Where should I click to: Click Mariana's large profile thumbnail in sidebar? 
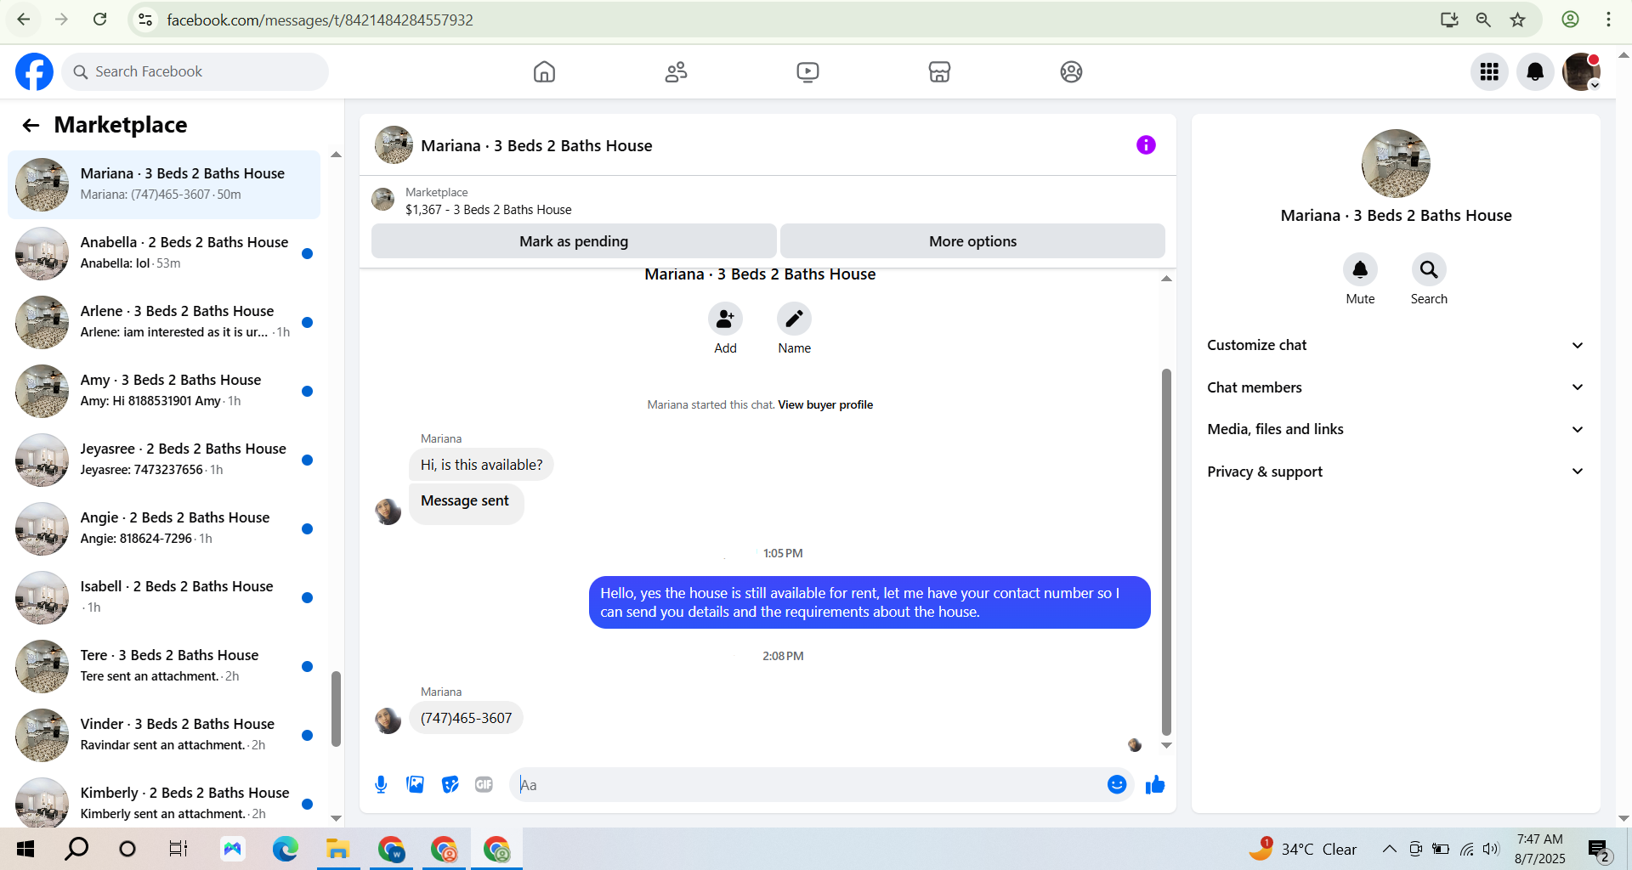1396,163
